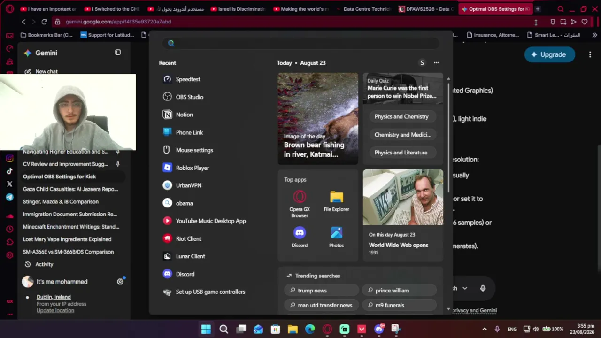The width and height of the screenshot is (601, 338).
Task: Select 'Optimal OBS Settings for Ki' tab
Action: coord(495,9)
